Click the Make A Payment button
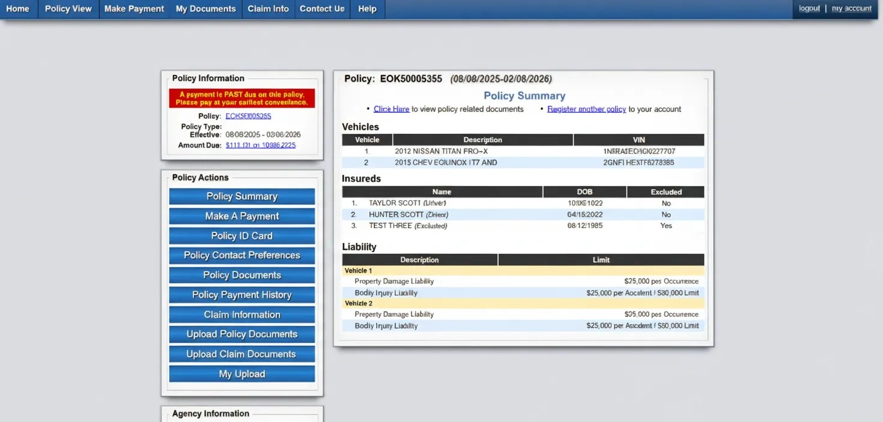The height and width of the screenshot is (422, 883). click(x=241, y=216)
